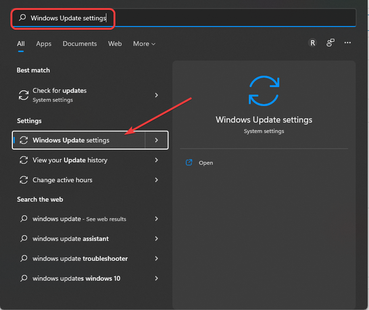Expand arrow for windows update troubleshooter
Screen dimensions: 369x310
click(156, 258)
